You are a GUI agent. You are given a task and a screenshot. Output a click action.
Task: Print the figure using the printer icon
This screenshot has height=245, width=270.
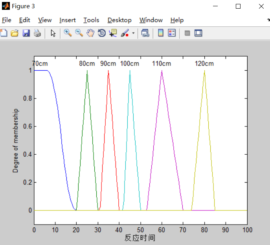pyautogui.click(x=37, y=33)
